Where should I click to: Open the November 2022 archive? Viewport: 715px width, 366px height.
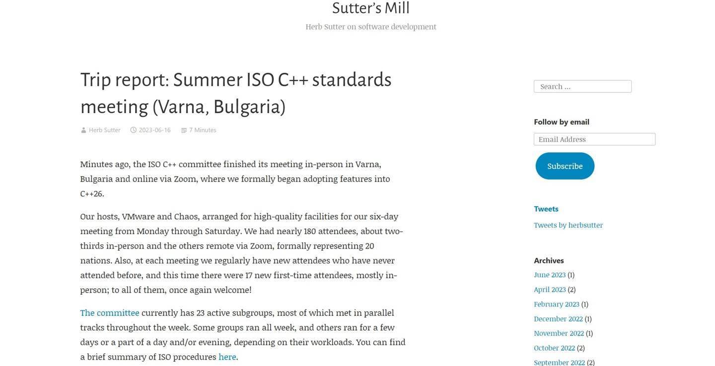pos(559,333)
